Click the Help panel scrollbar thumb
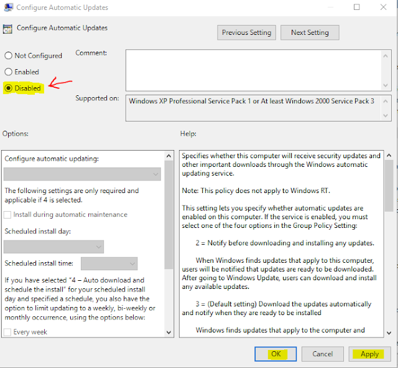Screen dimensions: 398x368 (389, 186)
